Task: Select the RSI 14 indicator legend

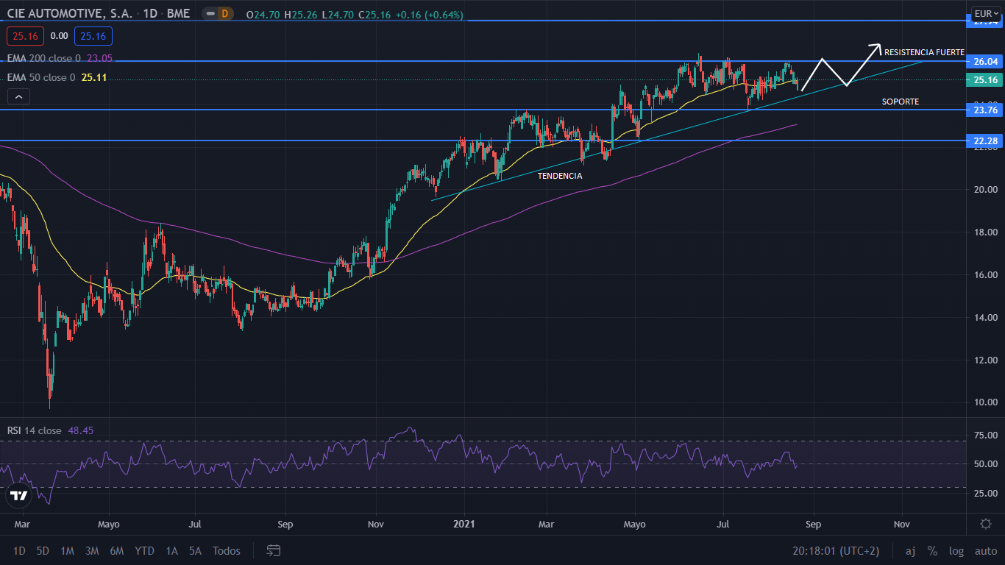Action: 35,430
